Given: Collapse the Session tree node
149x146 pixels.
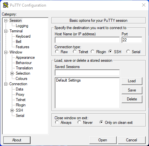Looking at the screenshot, I should tap(6, 20).
